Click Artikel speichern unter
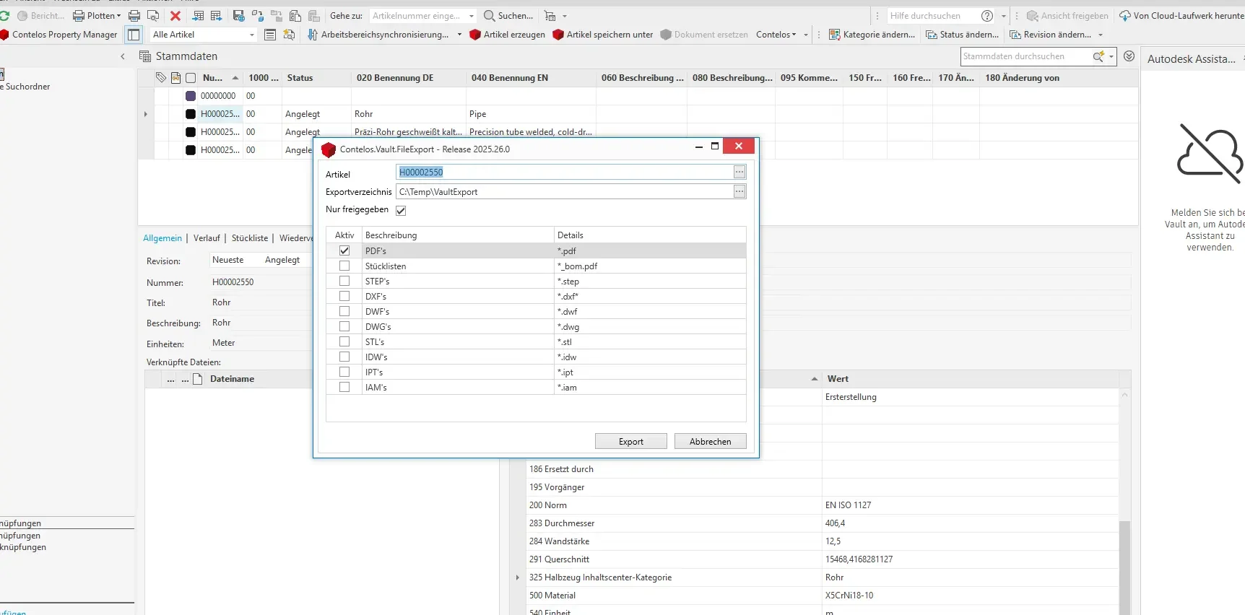Image resolution: width=1245 pixels, height=615 pixels. click(x=603, y=34)
